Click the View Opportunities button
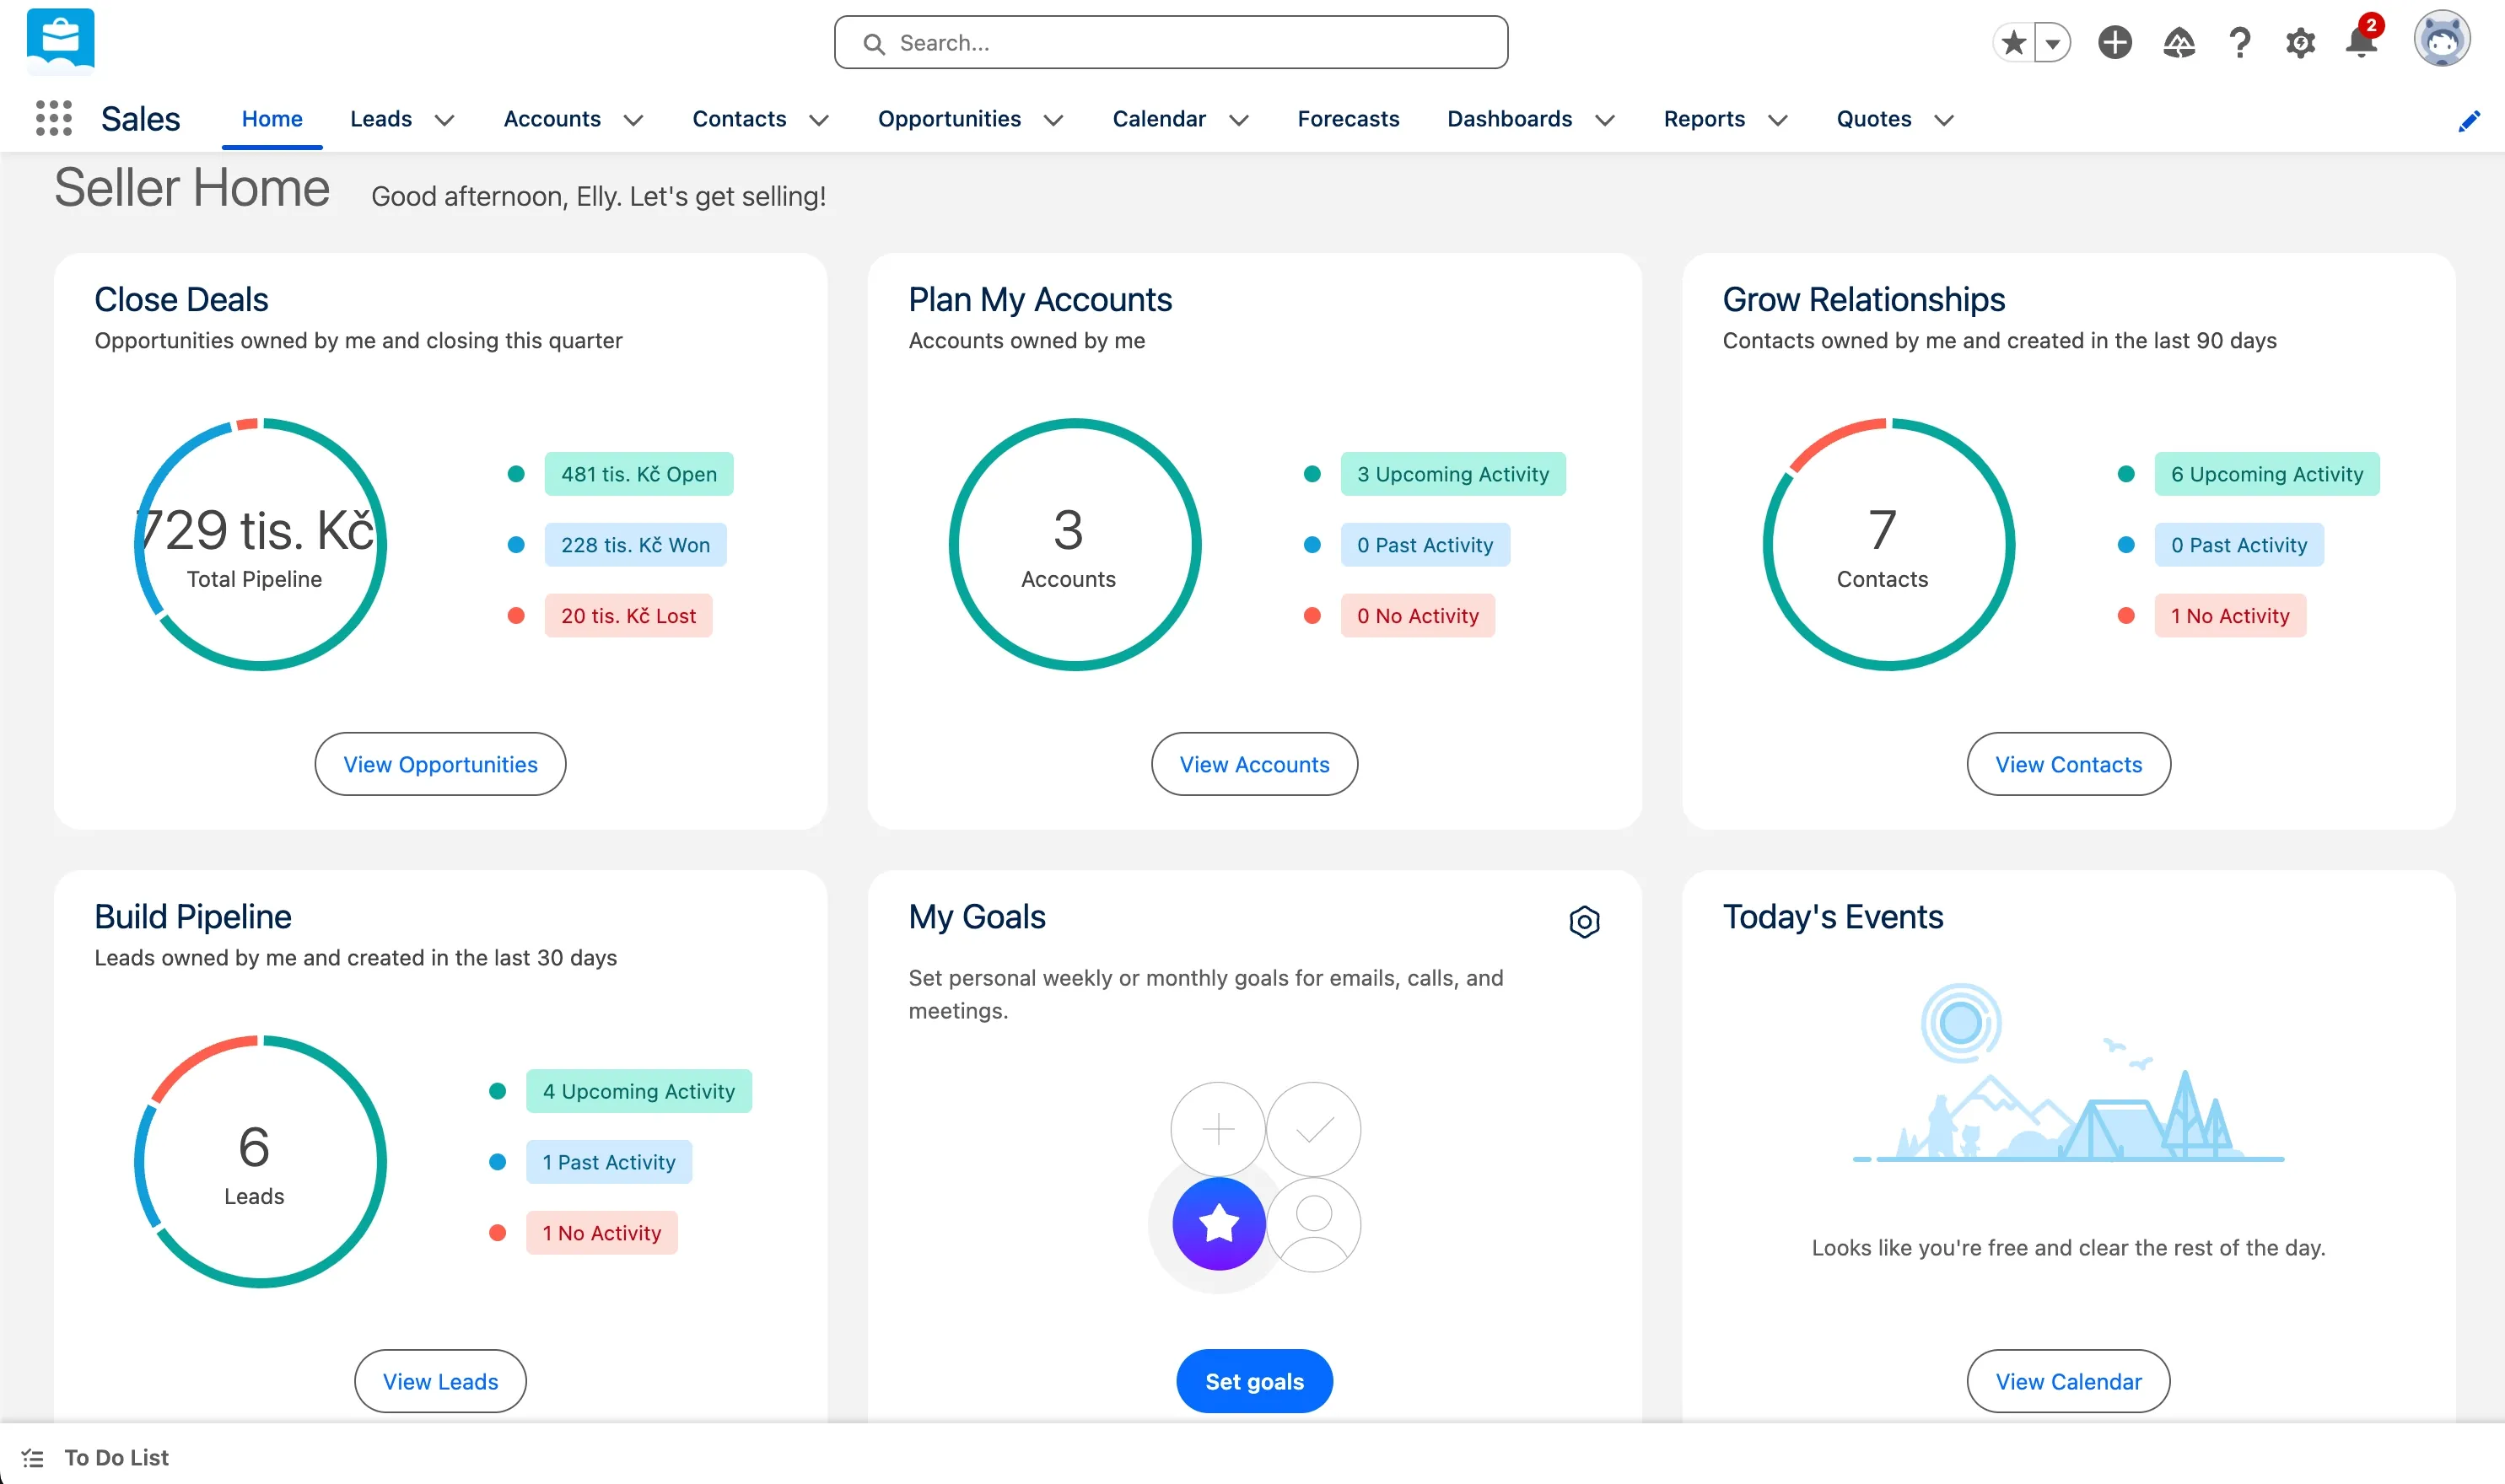2505x1484 pixels. tap(440, 763)
